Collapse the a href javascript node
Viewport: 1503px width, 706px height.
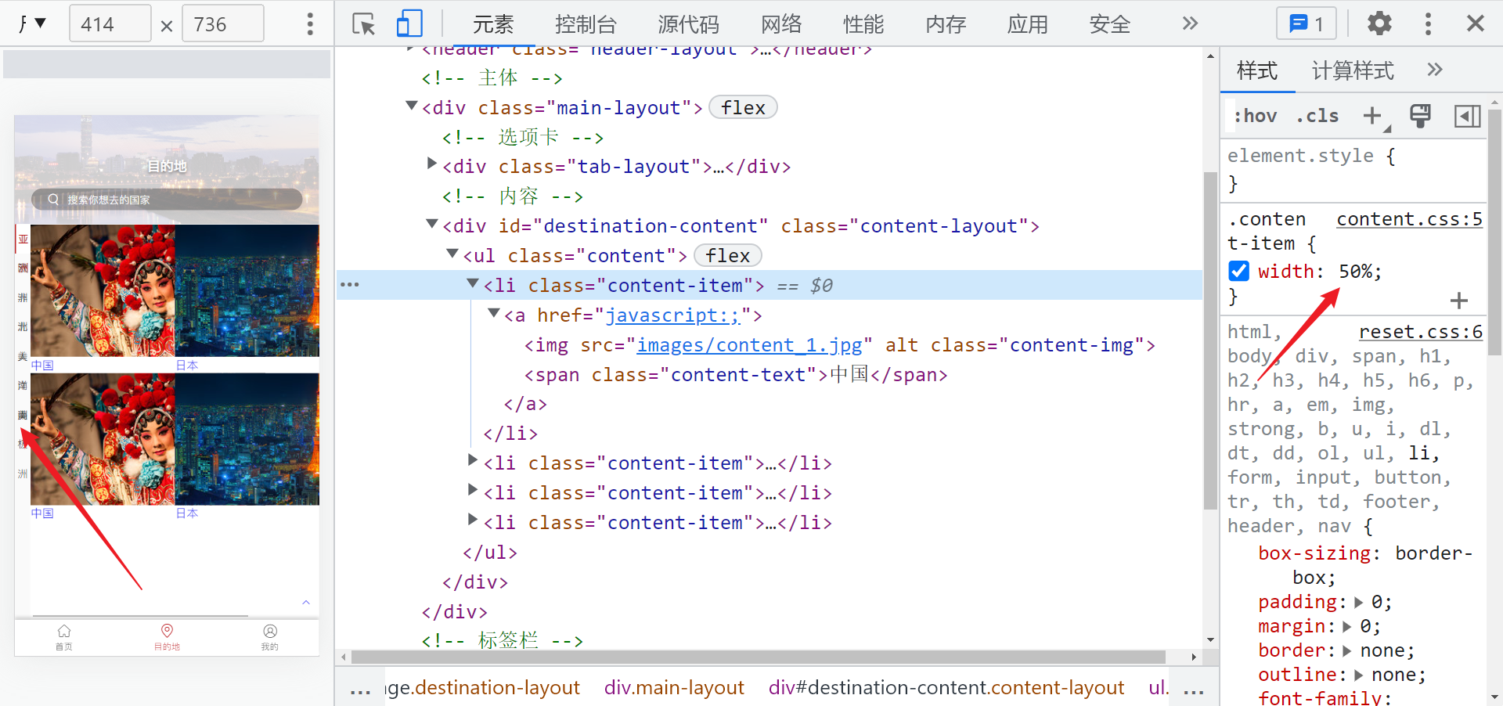(493, 313)
